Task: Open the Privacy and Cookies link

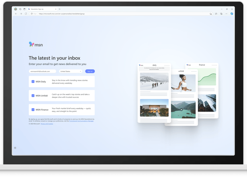Action: (47, 124)
